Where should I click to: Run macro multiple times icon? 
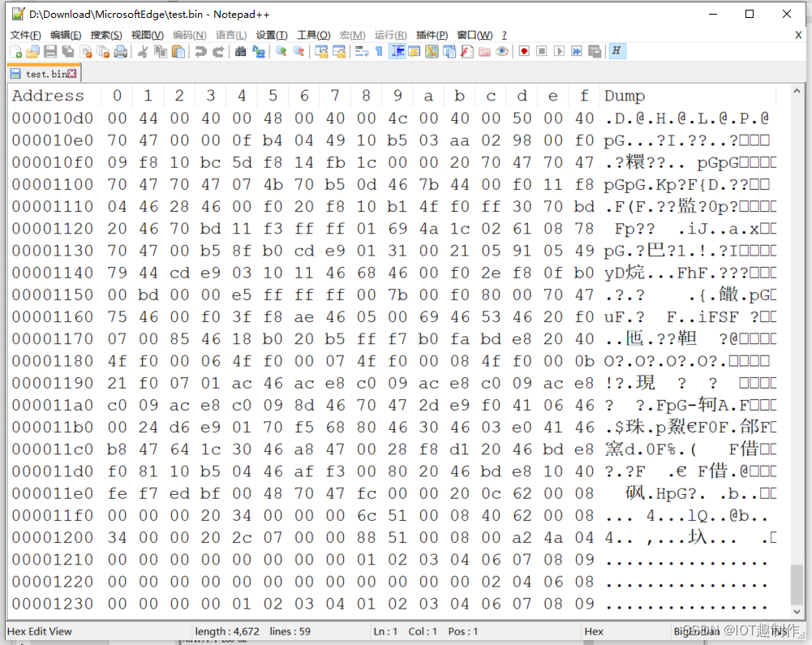pos(577,51)
